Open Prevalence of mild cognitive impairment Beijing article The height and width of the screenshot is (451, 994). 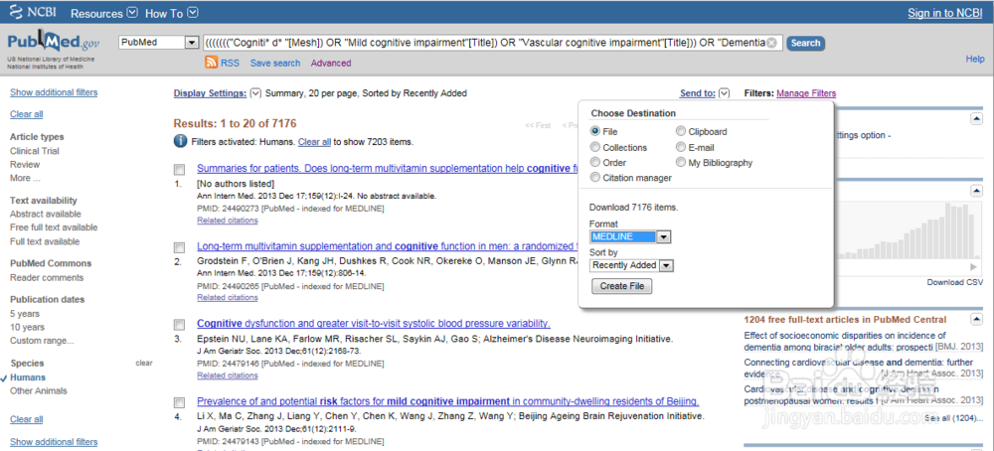click(x=448, y=401)
